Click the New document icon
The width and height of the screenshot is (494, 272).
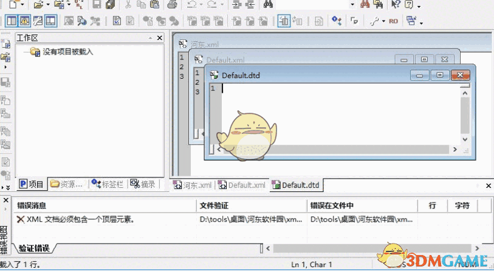pos(13,4)
